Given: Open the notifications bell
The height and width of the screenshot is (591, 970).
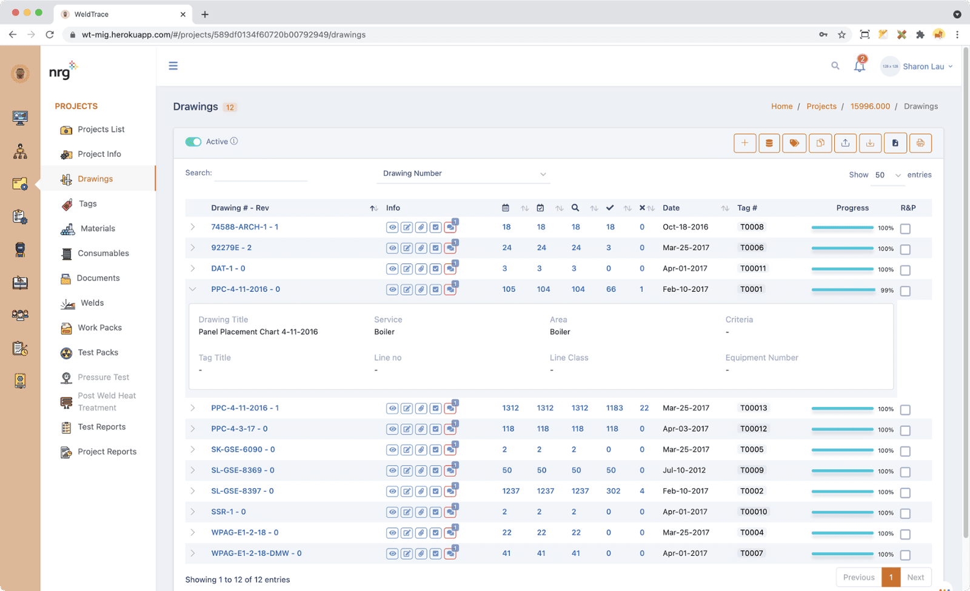Looking at the screenshot, I should (860, 66).
